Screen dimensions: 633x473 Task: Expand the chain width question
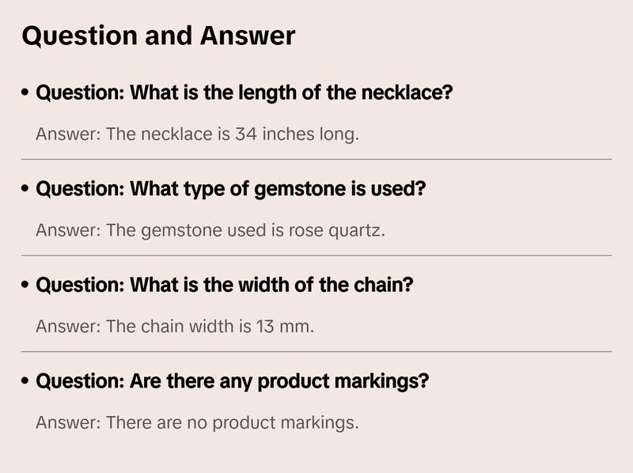click(225, 285)
